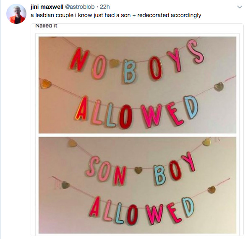Image resolution: width=248 pixels, height=239 pixels.
Task: Open jini maxwell's profile avatar
Action: point(16,14)
